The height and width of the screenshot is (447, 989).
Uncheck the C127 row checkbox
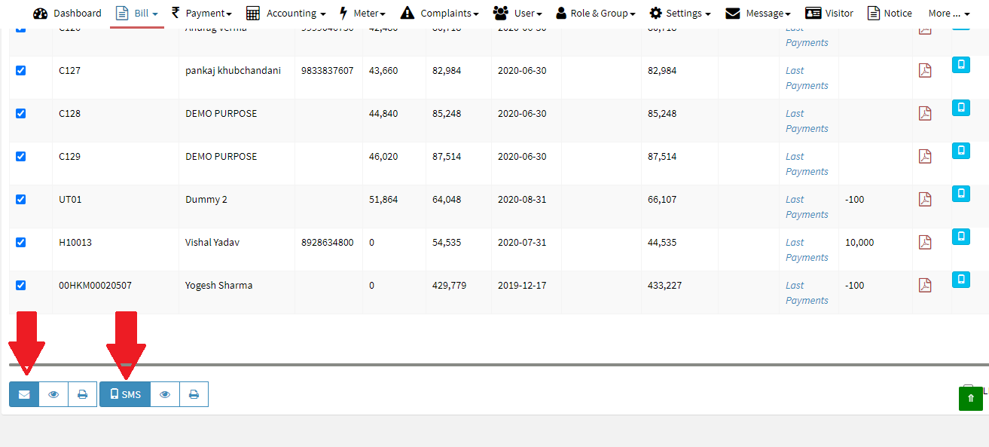coord(21,70)
